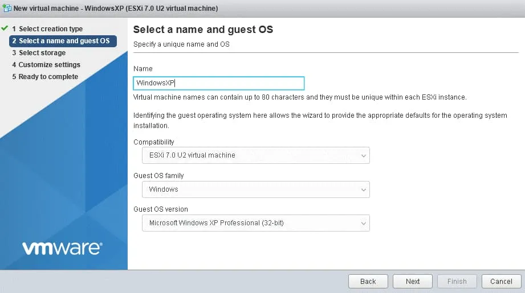
Task: Click the Guest OS family chevron arrow
Action: pyautogui.click(x=363, y=189)
